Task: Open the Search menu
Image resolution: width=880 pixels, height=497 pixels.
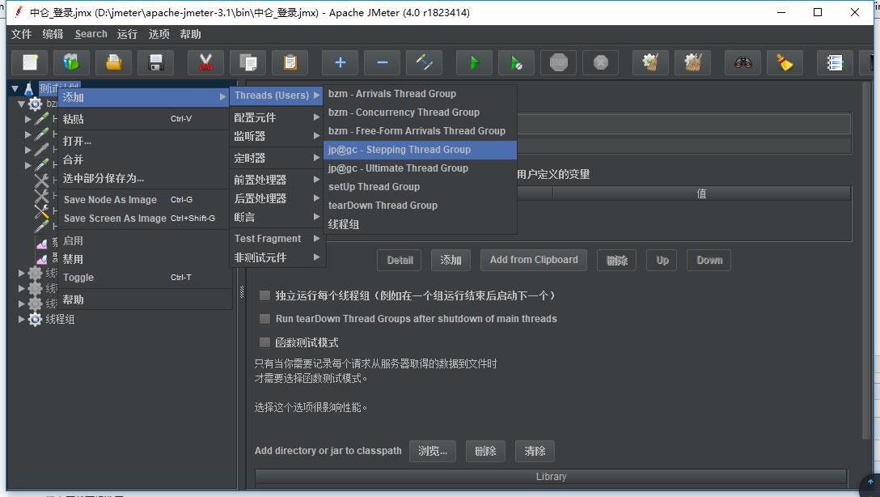Action: coord(91,34)
